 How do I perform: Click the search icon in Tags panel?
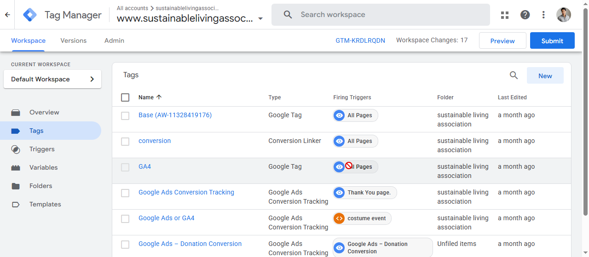(514, 75)
